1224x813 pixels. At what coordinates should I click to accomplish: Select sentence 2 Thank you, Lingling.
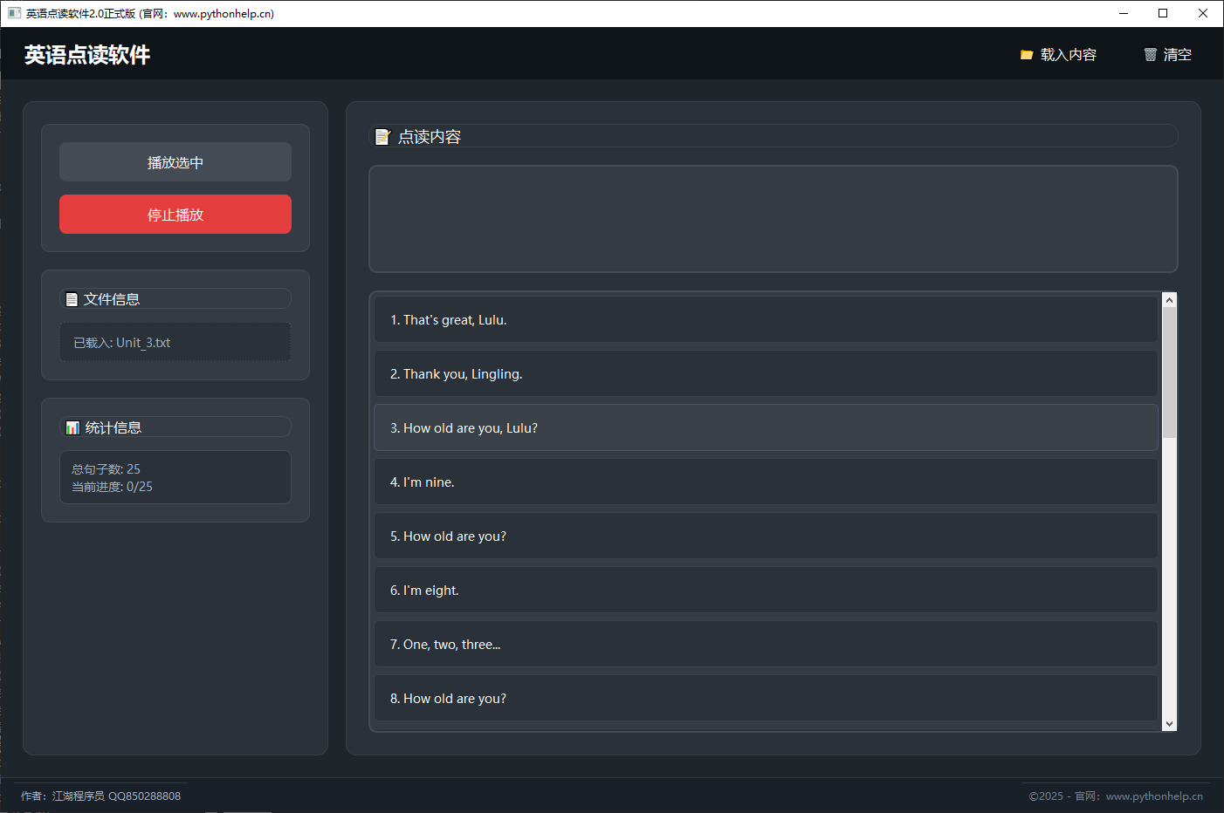[x=766, y=374]
